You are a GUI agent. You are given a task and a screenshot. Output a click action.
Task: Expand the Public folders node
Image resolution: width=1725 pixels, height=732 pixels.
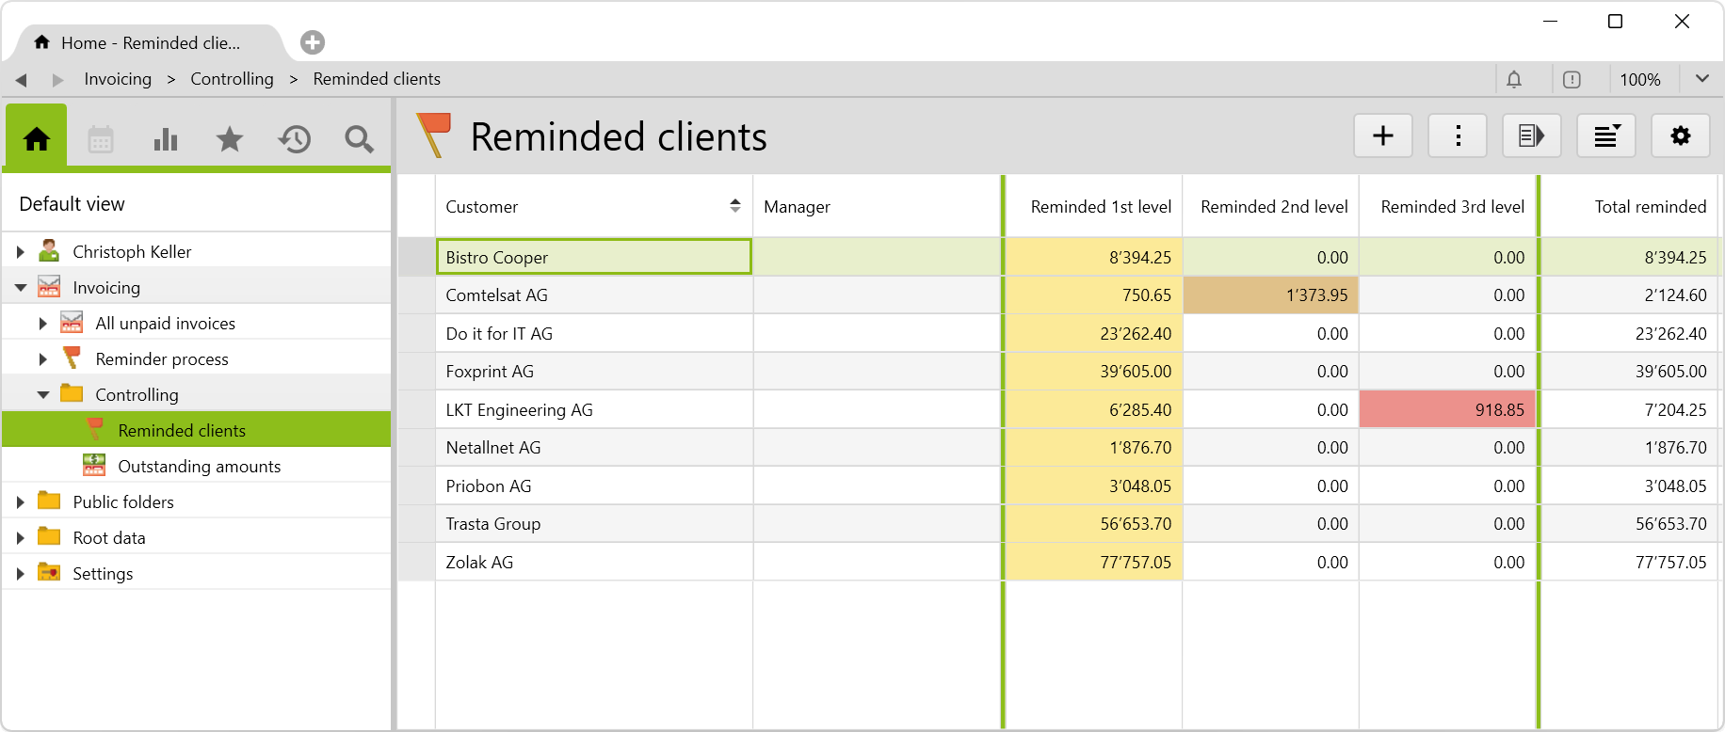click(x=21, y=502)
